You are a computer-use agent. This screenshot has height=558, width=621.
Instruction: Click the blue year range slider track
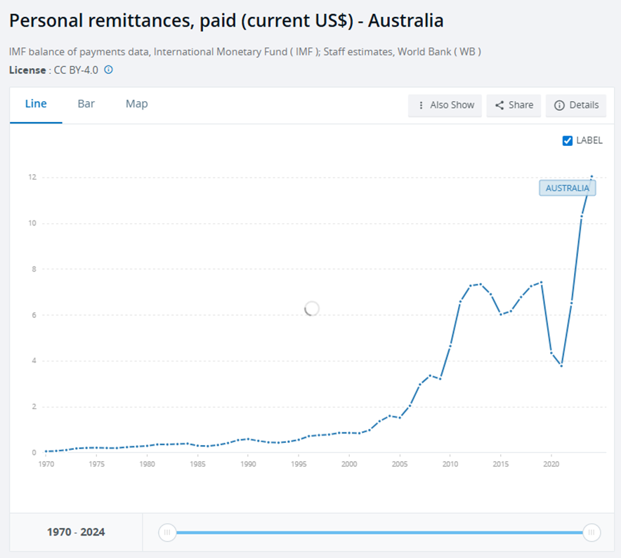point(379,532)
